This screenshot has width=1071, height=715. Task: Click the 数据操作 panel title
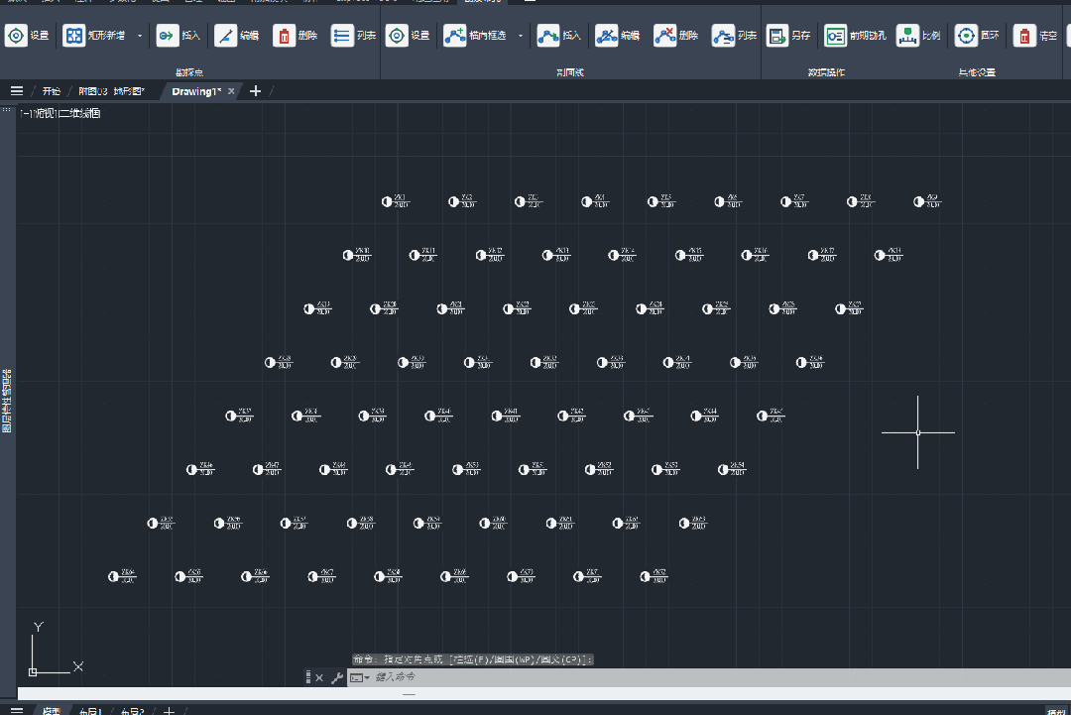(x=826, y=71)
